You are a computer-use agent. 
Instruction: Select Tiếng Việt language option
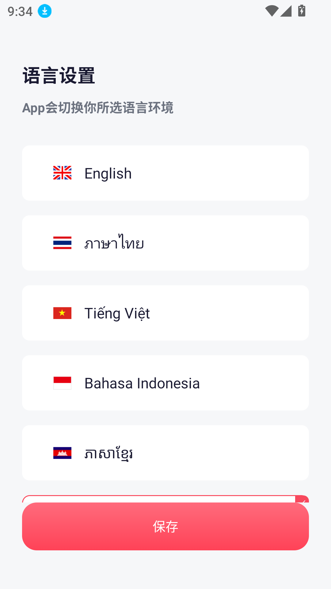coord(165,313)
